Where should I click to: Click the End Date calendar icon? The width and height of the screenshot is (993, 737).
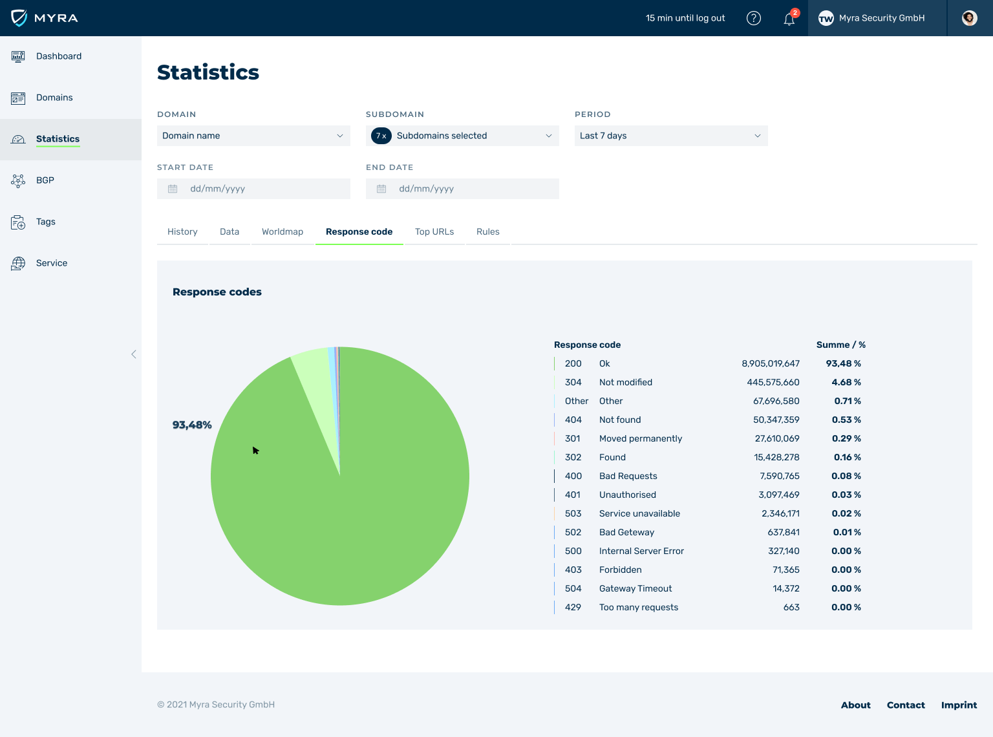381,189
